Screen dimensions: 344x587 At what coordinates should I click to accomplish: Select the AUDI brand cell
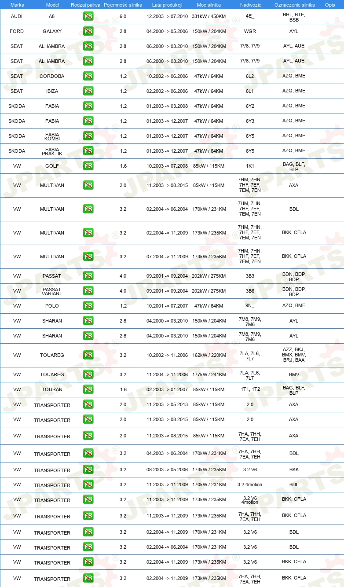coord(17,16)
